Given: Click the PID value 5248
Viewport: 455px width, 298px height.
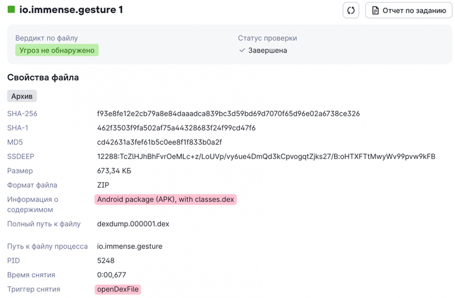Looking at the screenshot, I should (x=105, y=260).
